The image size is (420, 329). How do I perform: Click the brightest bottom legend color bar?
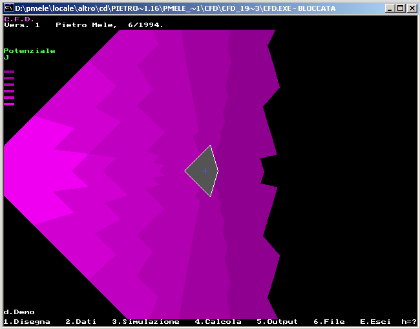[9, 104]
